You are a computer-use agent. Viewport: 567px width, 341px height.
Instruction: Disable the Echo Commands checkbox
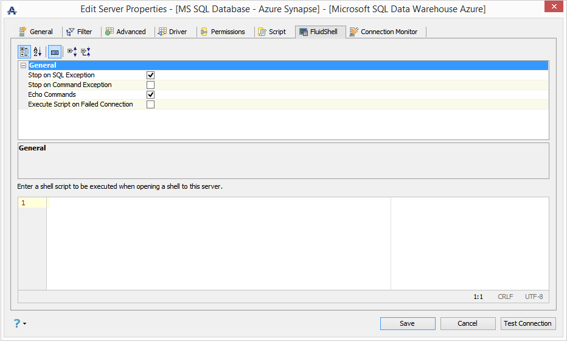(x=150, y=94)
